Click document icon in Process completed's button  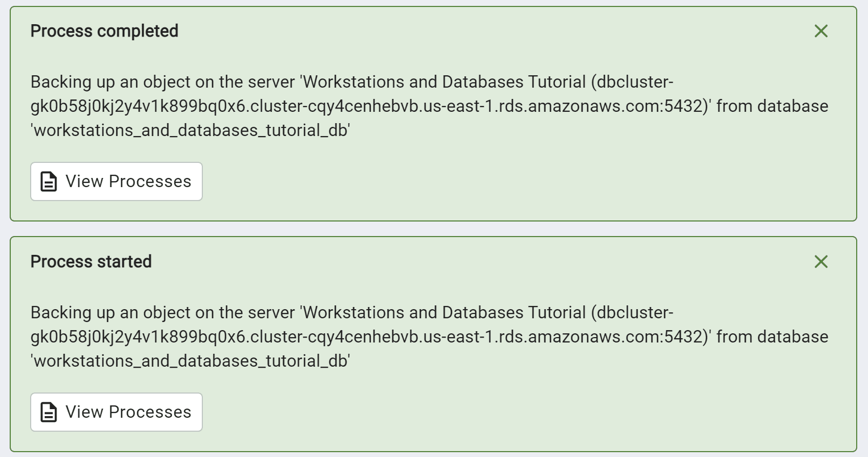point(49,182)
